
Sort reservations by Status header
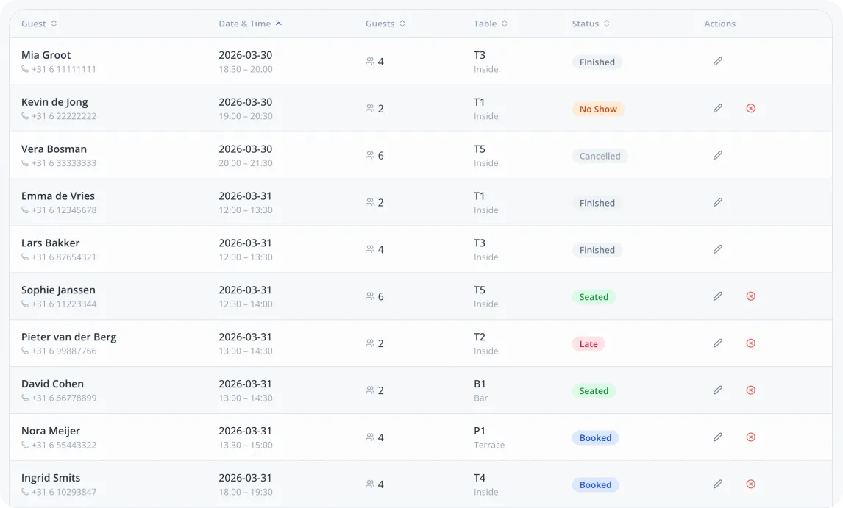click(590, 24)
